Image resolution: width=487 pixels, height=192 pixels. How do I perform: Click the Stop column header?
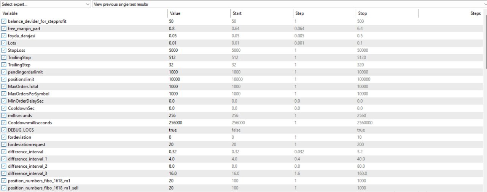387,13
